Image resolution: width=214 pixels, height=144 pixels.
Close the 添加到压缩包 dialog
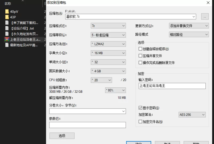click(208, 3)
